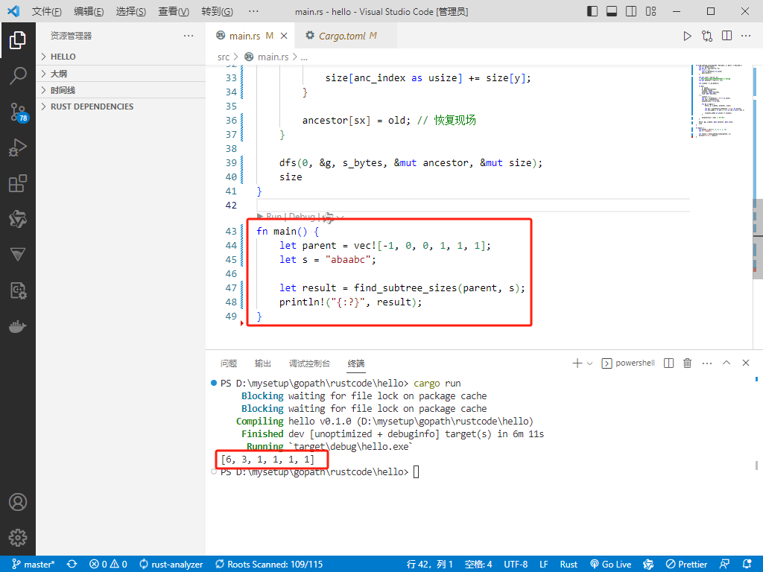763x572 pixels.
Task: Close the main.rs tab
Action: click(x=284, y=36)
